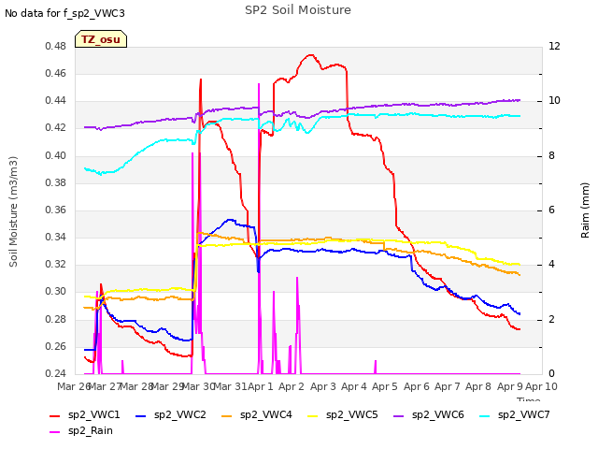Click the Soil Moisture (m3/m3) axis label

(13, 211)
